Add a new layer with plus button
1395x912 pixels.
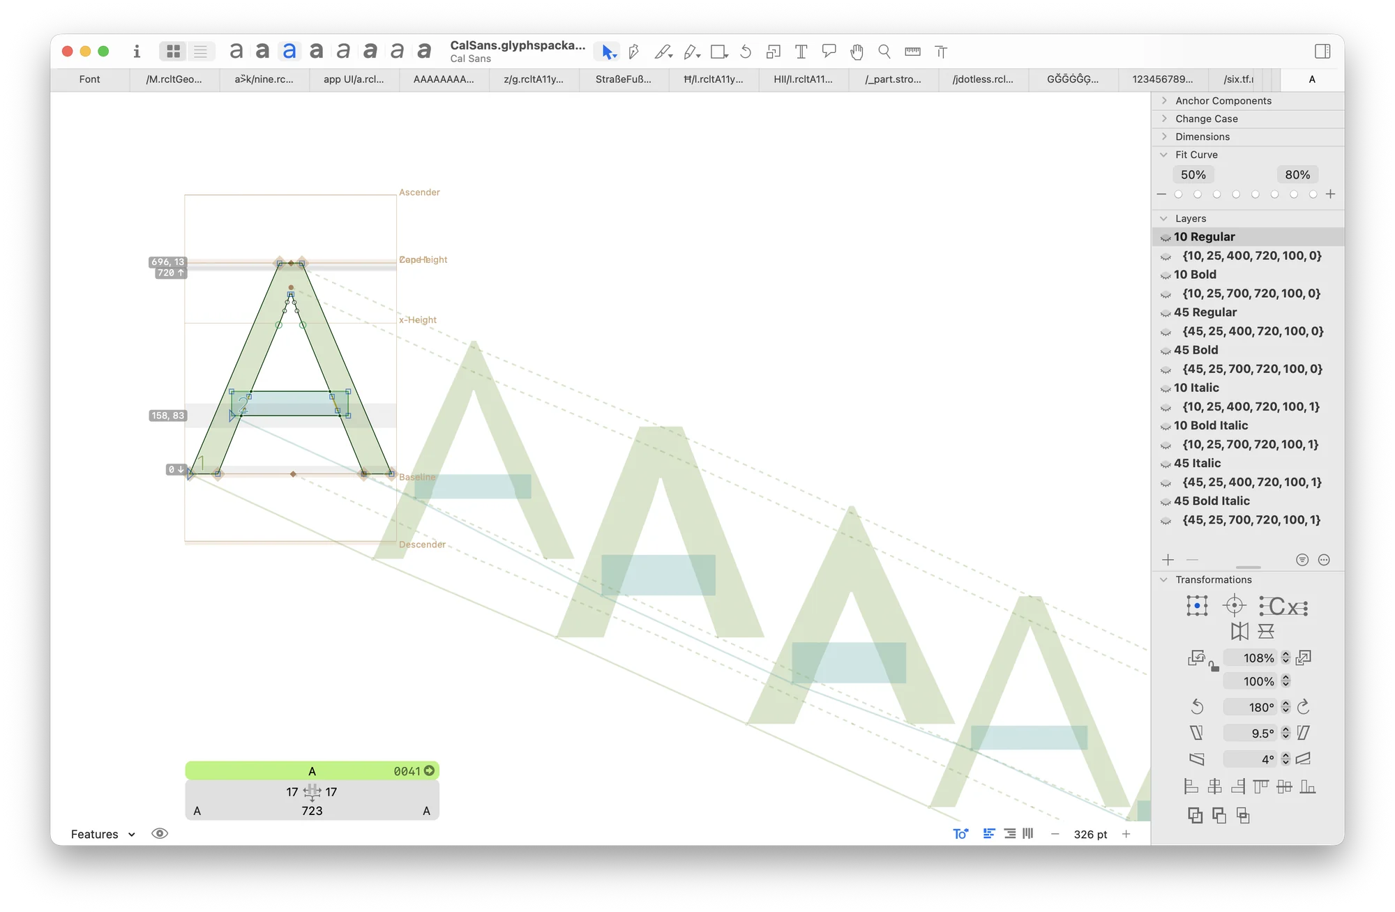tap(1168, 559)
